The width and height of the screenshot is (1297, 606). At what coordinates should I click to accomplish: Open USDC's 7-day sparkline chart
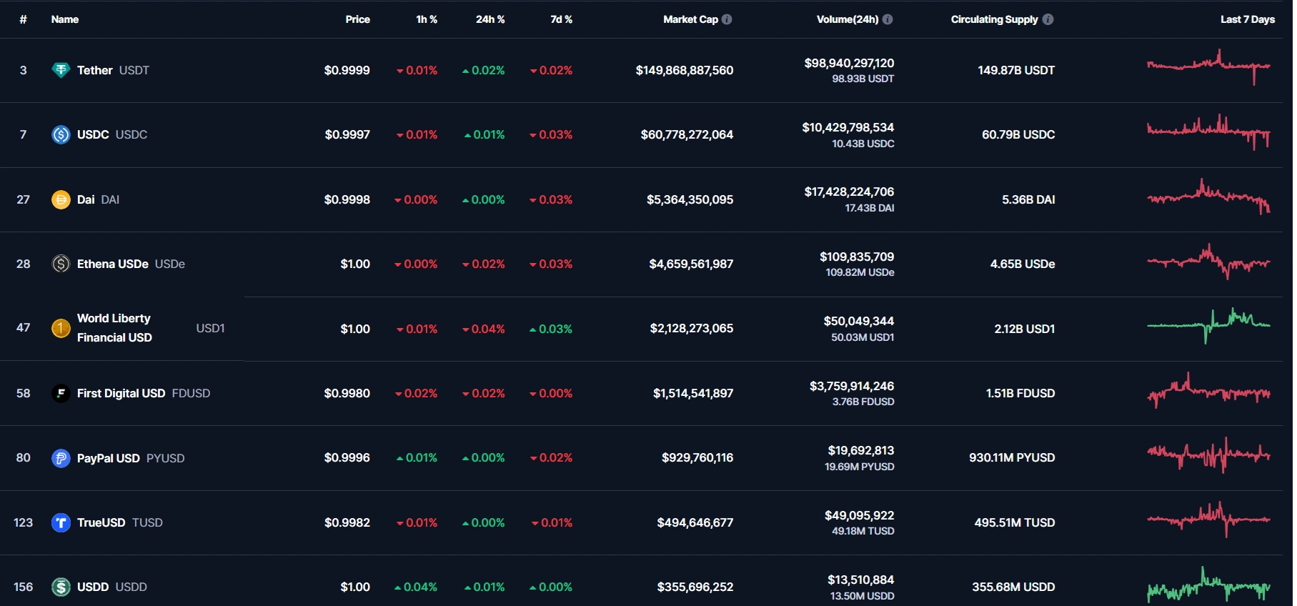point(1208,131)
